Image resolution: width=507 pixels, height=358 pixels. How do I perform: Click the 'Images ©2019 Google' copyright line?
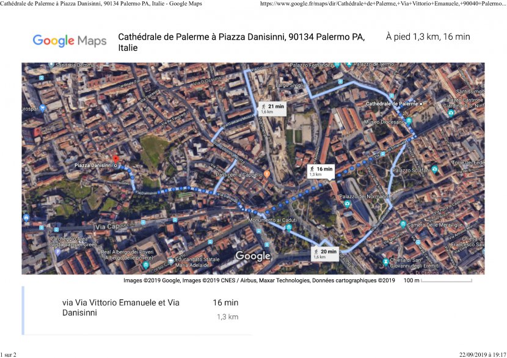[259, 280]
